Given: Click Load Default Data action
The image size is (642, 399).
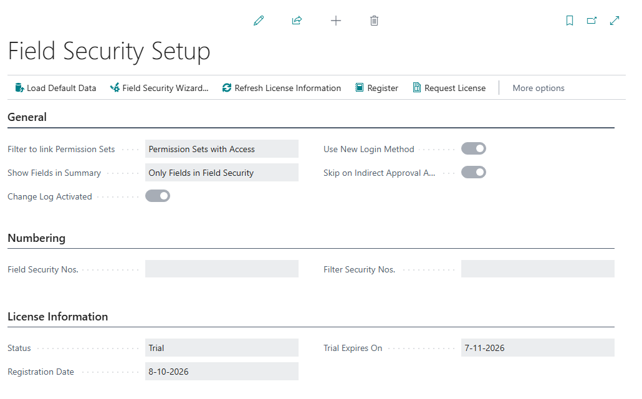Looking at the screenshot, I should [x=55, y=88].
